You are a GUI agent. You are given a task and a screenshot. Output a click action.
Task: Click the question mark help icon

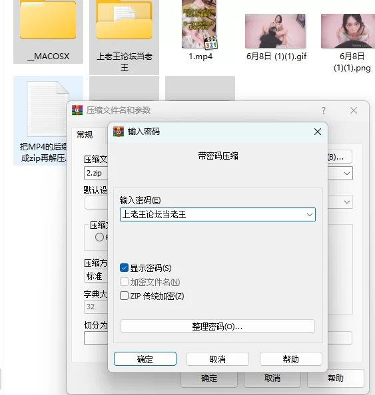pos(324,110)
